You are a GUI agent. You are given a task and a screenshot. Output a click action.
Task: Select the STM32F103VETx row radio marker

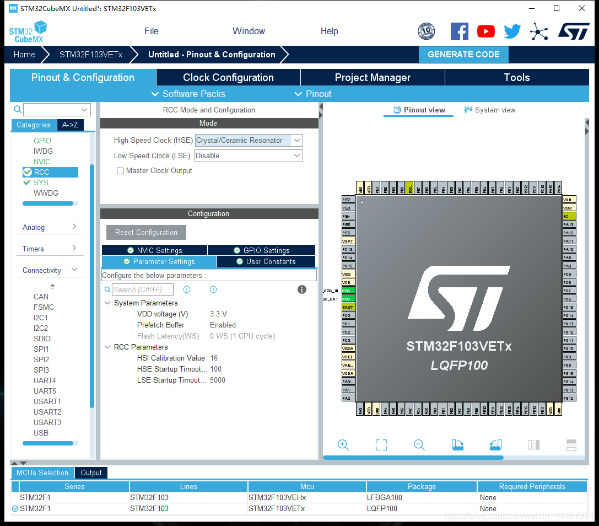point(15,508)
